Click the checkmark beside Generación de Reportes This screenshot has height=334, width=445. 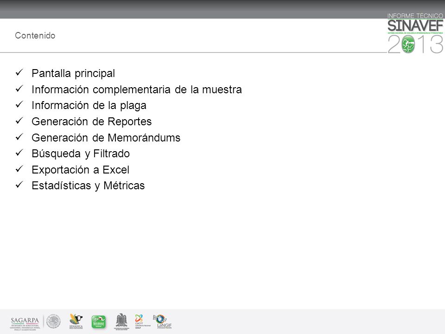19,121
